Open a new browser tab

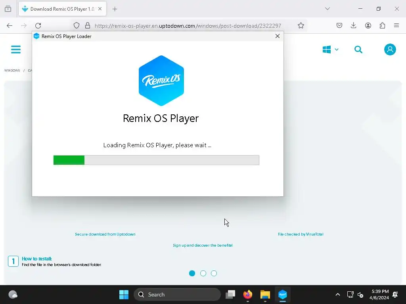pos(115,9)
